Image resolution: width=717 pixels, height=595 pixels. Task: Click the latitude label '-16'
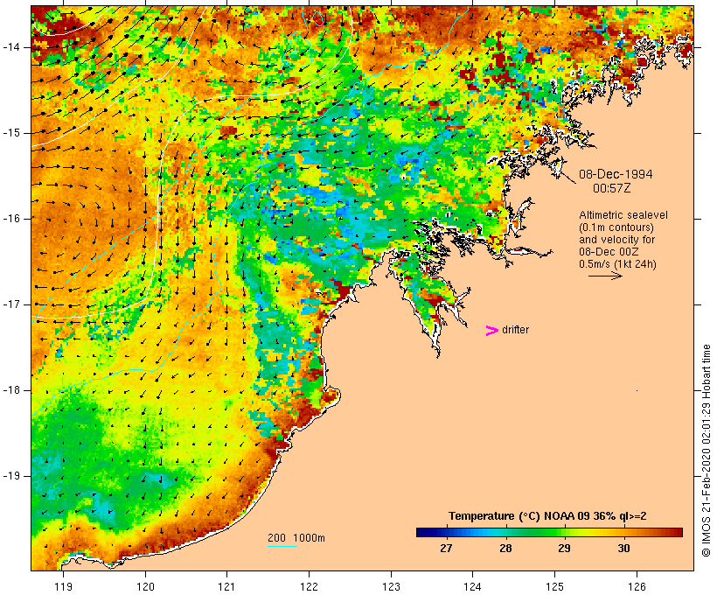click(11, 219)
